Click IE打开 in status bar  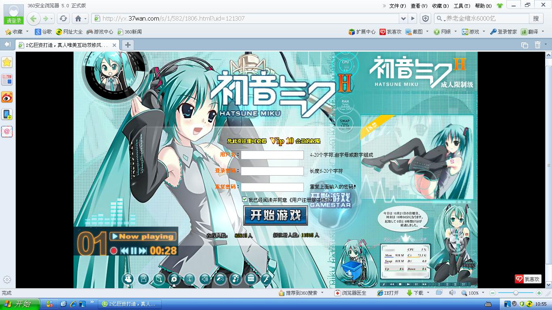[x=388, y=293]
